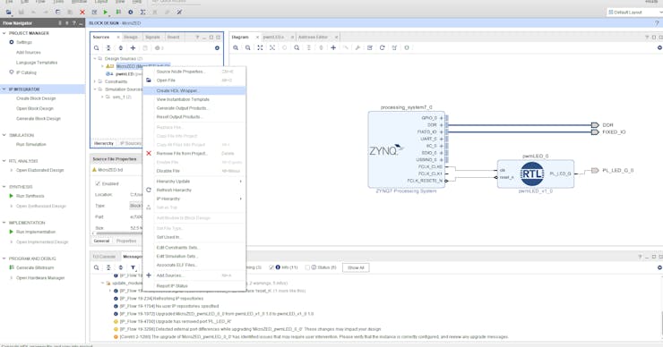Collapse all in Sources panel toolbar
This screenshot has height=347, width=663.
pos(108,48)
